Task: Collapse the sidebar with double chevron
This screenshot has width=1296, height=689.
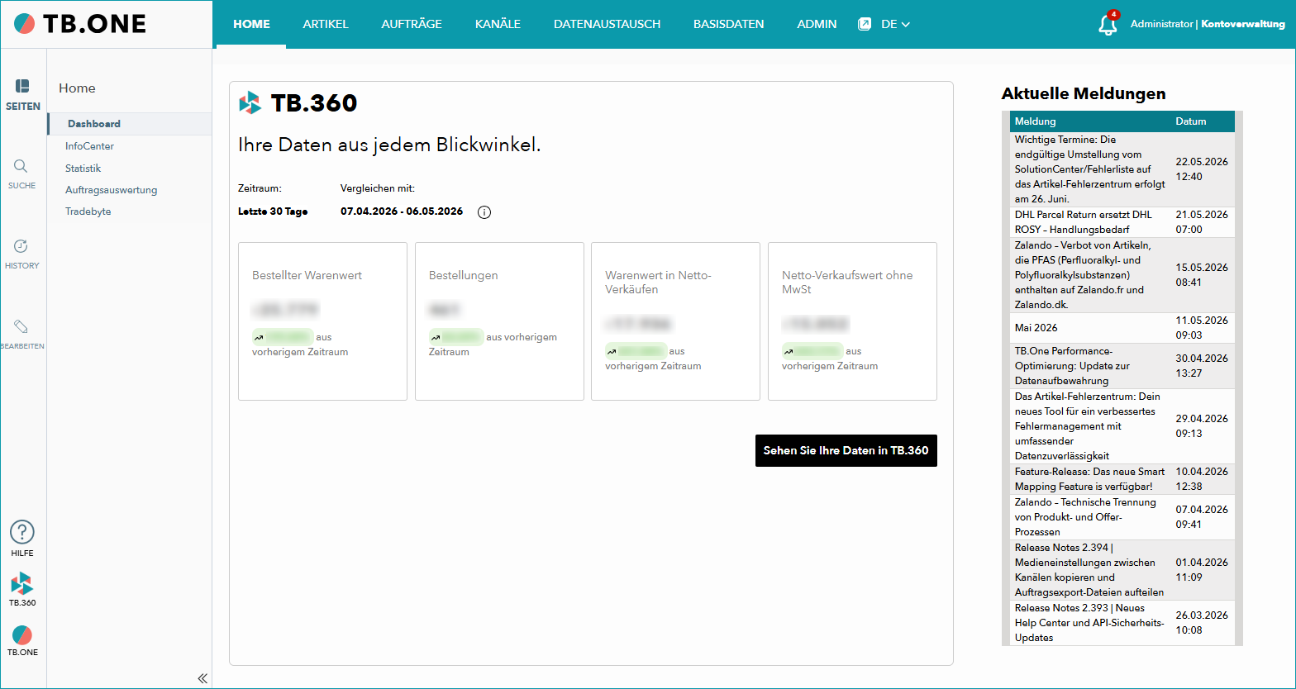Action: (202, 678)
